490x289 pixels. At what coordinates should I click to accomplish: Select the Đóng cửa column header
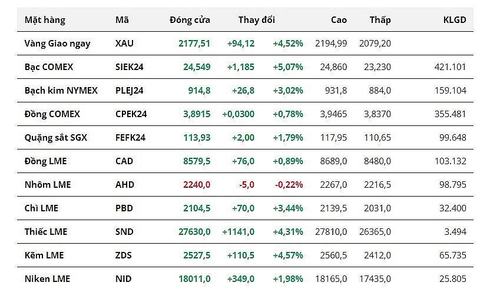tap(190, 20)
